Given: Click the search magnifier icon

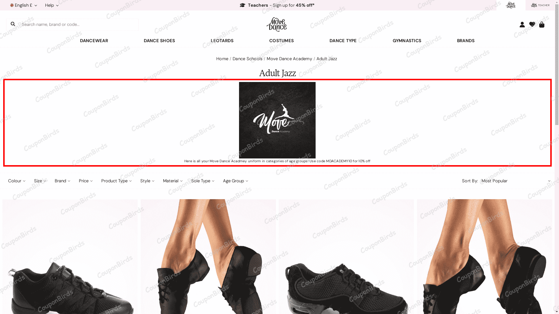Looking at the screenshot, I should (x=13, y=24).
